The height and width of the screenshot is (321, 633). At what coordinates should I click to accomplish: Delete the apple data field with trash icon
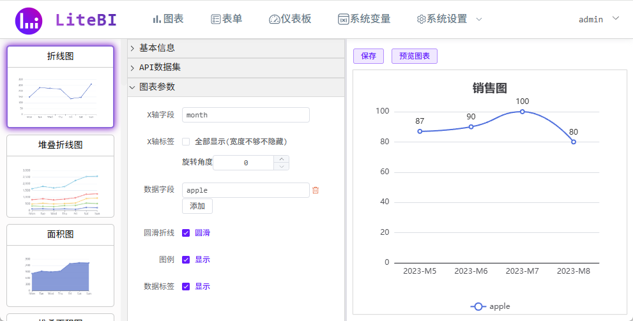(x=316, y=190)
